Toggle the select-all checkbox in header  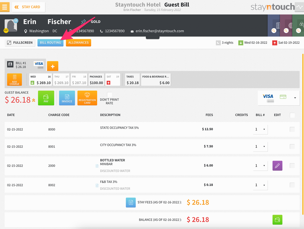(292, 115)
